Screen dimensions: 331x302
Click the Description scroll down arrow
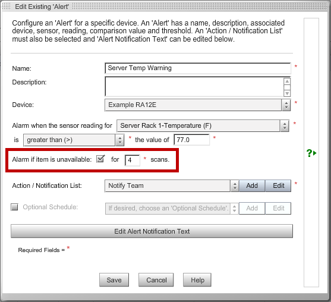click(287, 93)
